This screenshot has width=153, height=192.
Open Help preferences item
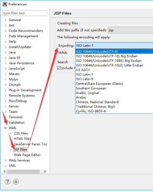click(13, 42)
